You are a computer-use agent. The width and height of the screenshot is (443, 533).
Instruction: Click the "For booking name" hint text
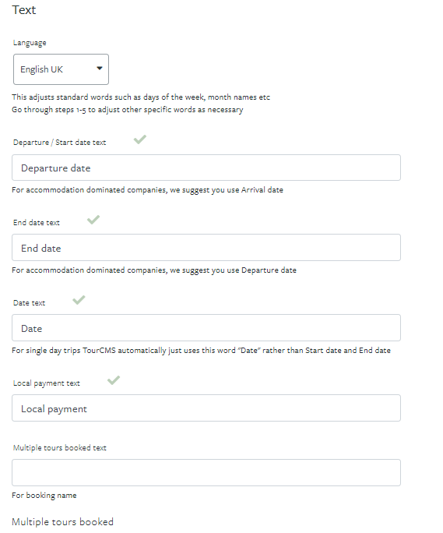pyautogui.click(x=44, y=496)
